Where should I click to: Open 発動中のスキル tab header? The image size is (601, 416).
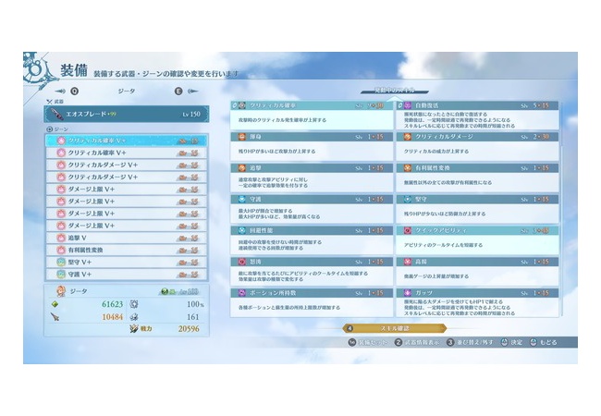(x=395, y=91)
